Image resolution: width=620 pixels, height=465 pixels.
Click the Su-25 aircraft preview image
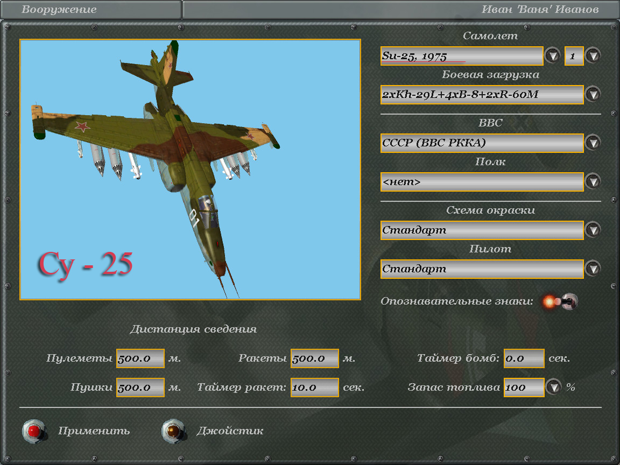pos(190,169)
